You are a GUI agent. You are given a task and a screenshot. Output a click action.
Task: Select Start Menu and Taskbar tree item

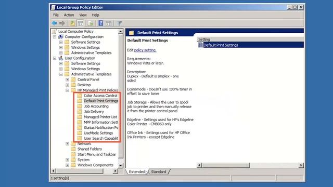click(x=97, y=154)
